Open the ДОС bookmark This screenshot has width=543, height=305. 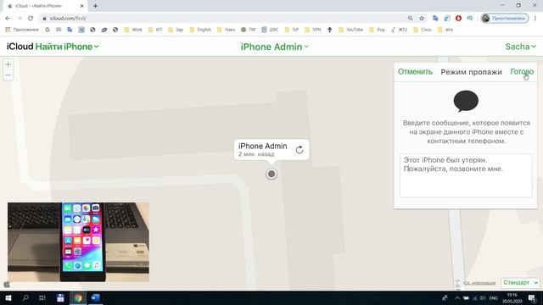(270, 30)
